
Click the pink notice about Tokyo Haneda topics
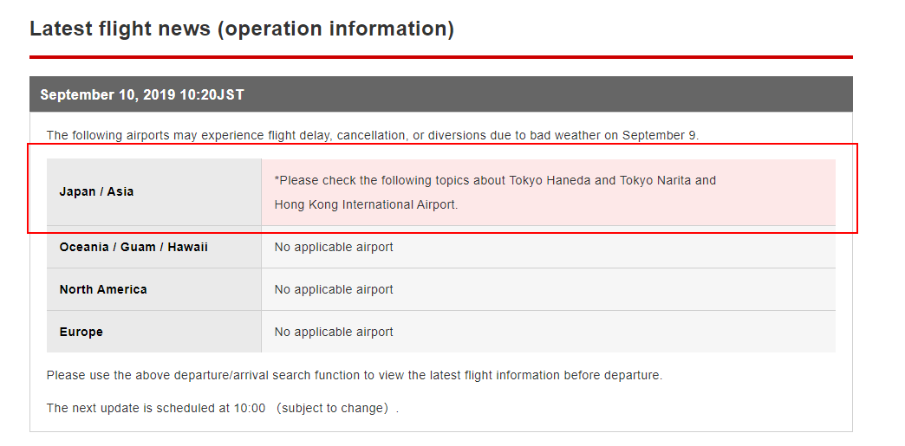(549, 192)
